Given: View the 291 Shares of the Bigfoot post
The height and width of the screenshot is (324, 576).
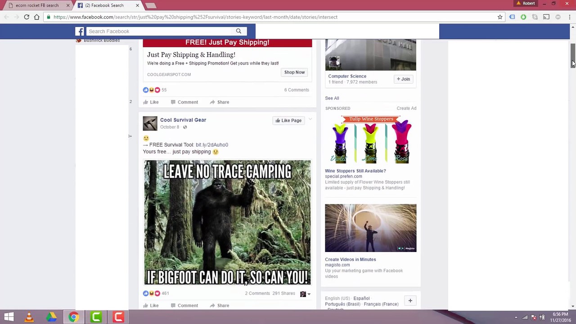Looking at the screenshot, I should (x=283, y=293).
